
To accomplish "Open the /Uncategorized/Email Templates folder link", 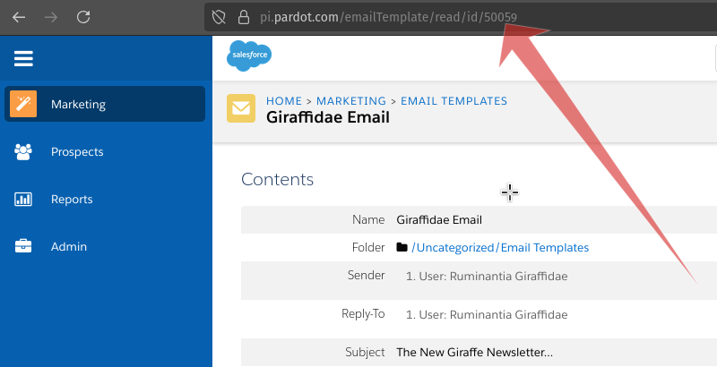I will pyautogui.click(x=499, y=248).
